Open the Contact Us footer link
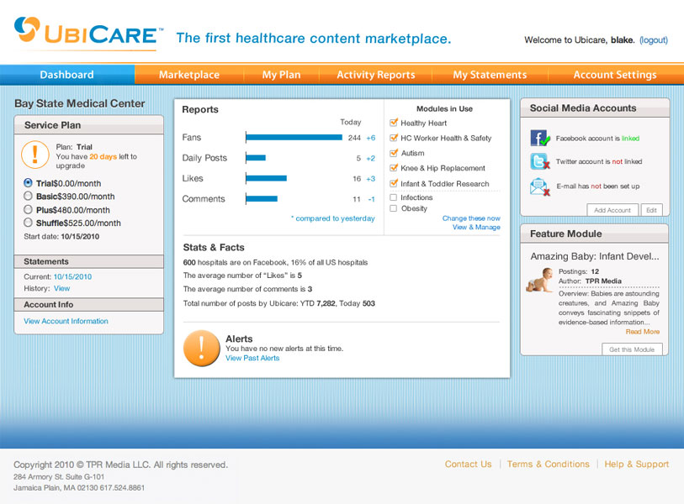 coord(468,464)
